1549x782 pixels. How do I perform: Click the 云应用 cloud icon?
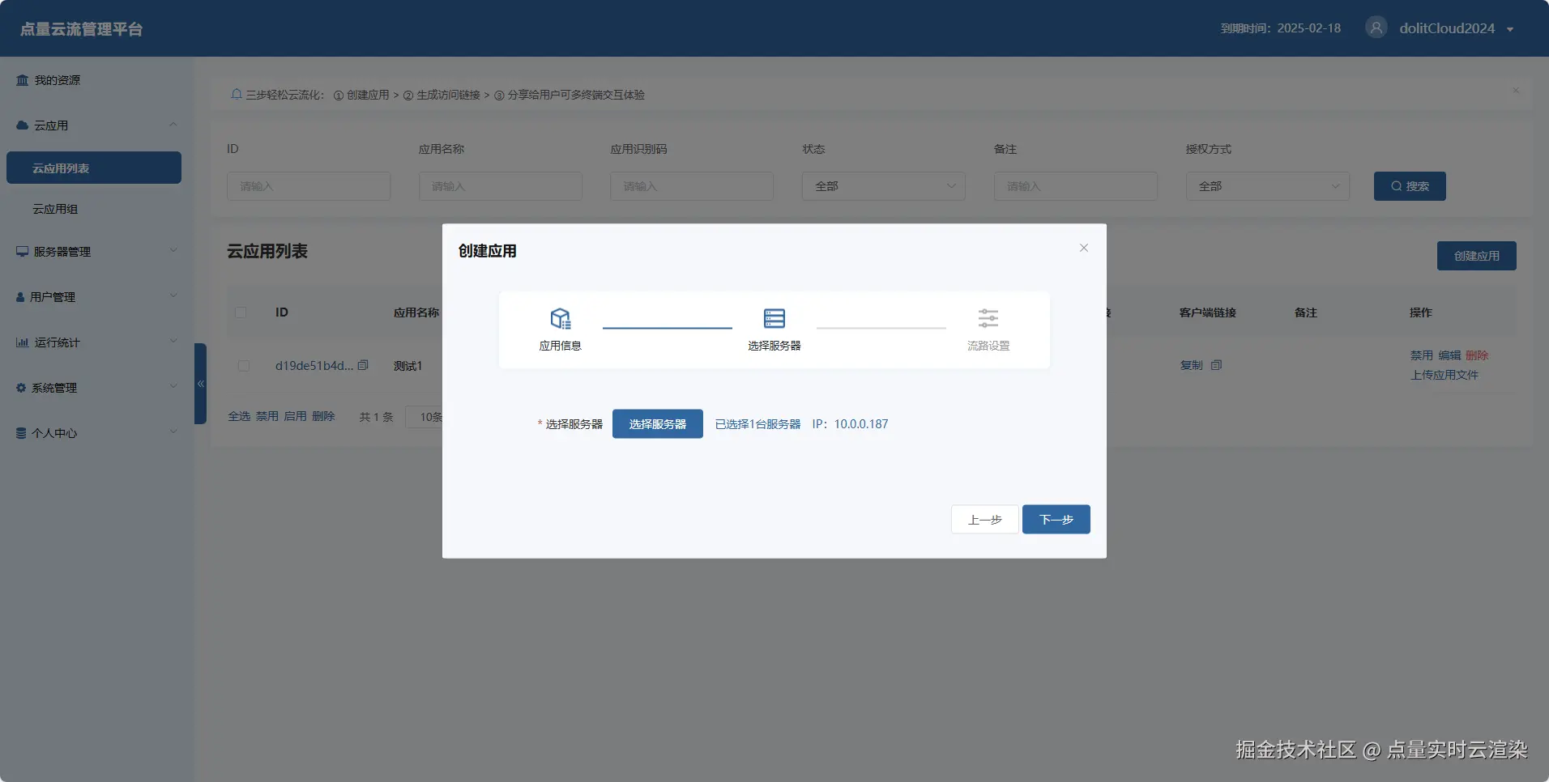(23, 125)
